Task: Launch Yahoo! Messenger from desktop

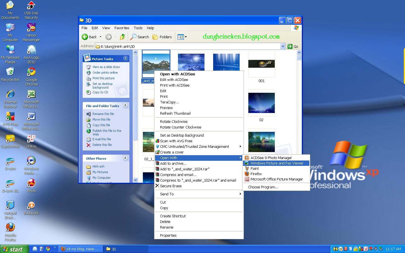Action: [x=31, y=32]
